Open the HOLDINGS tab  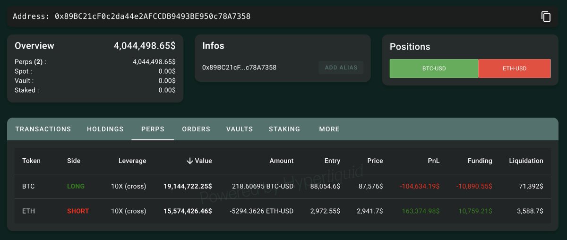(105, 129)
